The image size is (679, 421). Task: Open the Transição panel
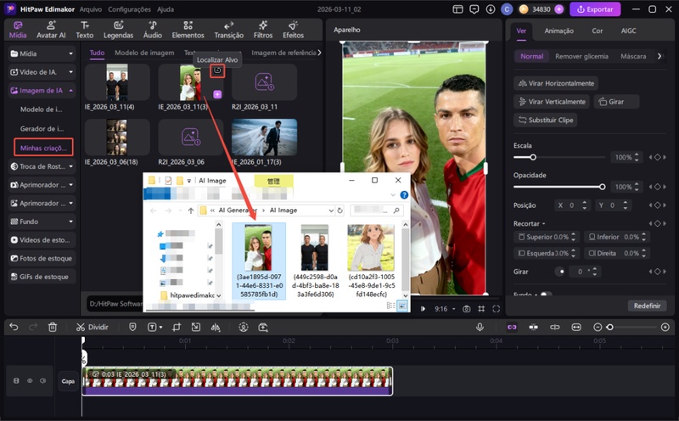[x=228, y=30]
